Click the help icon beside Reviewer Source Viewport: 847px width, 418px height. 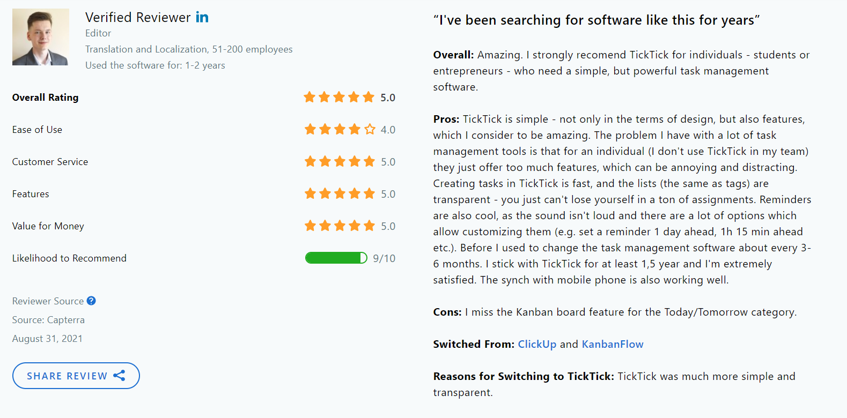pyautogui.click(x=91, y=301)
